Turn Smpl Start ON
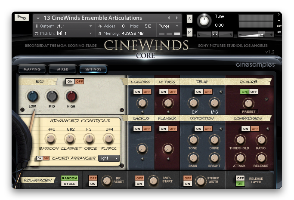The height and width of the screenshot is (200, 294). click(x=139, y=184)
